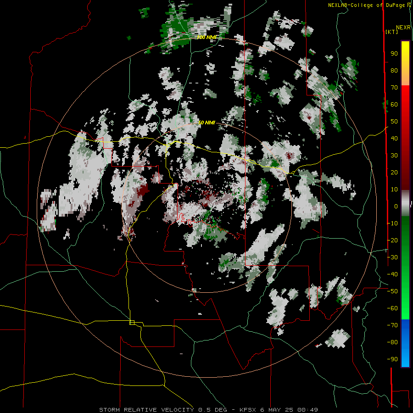Click the -90 value on the velocity scale
This screenshot has height=413, width=413.
pyautogui.click(x=392, y=359)
